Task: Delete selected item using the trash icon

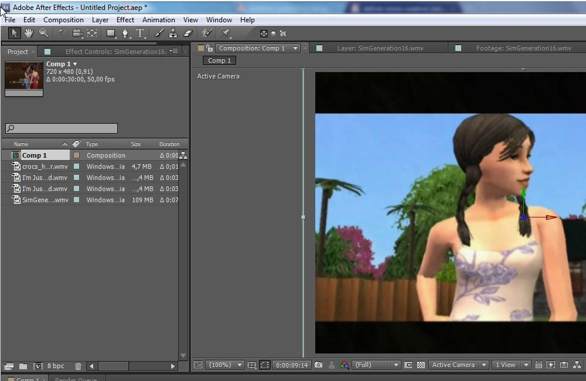Action: 78,365
